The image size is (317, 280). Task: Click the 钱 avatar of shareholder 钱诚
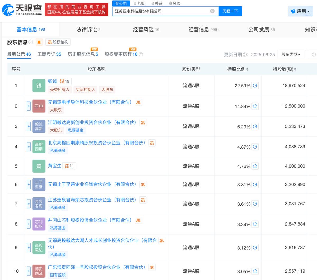[39, 86]
